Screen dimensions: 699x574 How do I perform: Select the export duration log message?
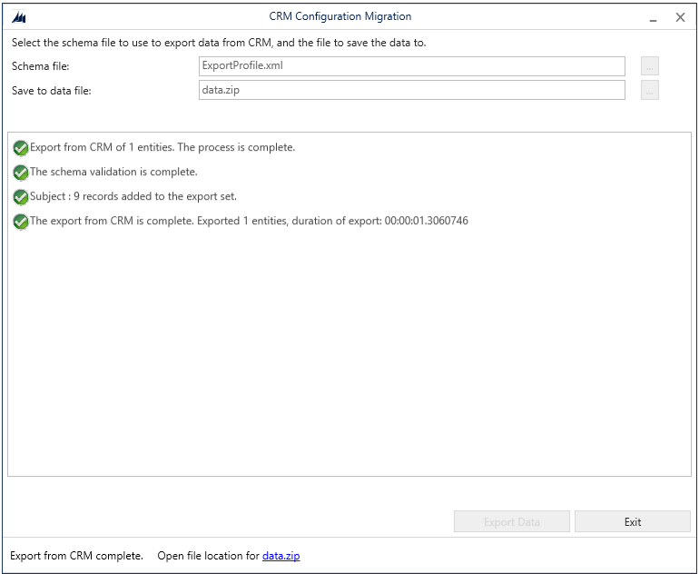point(249,221)
